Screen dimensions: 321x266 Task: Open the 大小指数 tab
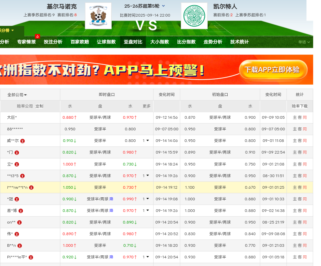[160, 42]
